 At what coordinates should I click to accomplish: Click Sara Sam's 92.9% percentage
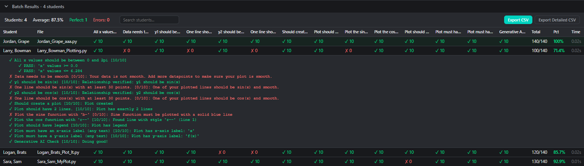coord(559,162)
